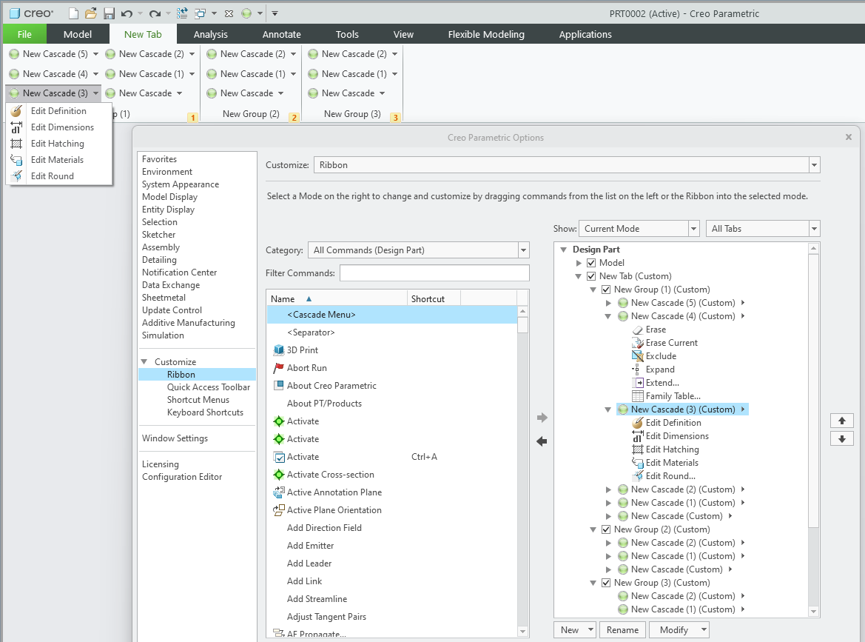
Task: Open the Current Mode dropdown next to Show
Action: pos(692,228)
